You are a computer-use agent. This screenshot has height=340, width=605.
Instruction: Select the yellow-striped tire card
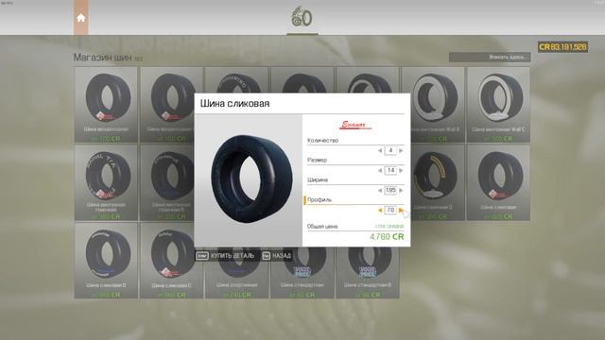click(433, 182)
